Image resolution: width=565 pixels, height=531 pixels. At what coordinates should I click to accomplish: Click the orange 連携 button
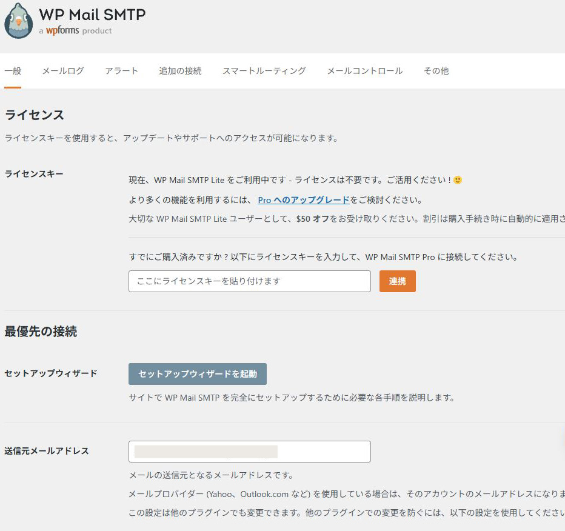pyautogui.click(x=398, y=281)
